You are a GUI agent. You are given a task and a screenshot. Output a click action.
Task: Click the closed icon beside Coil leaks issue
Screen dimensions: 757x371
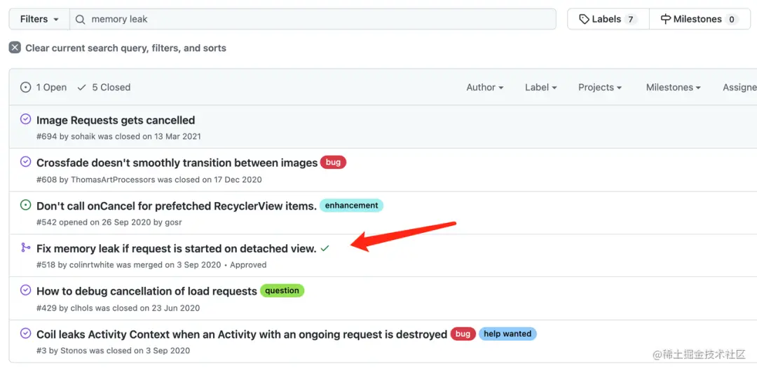point(26,334)
